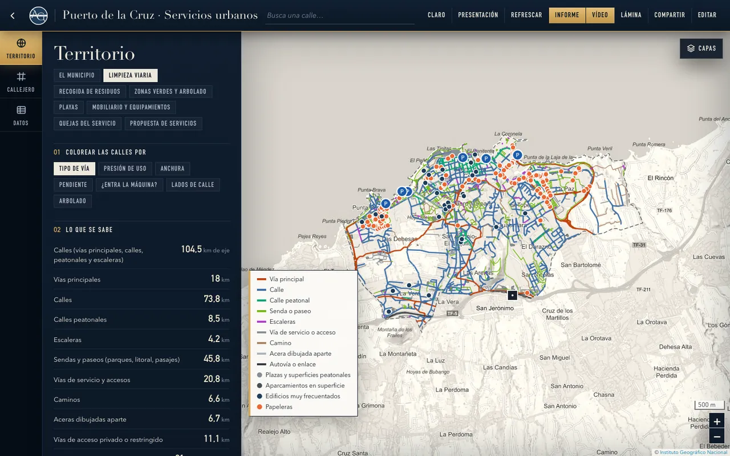Click the parking marker near Punta Brava

click(x=386, y=203)
